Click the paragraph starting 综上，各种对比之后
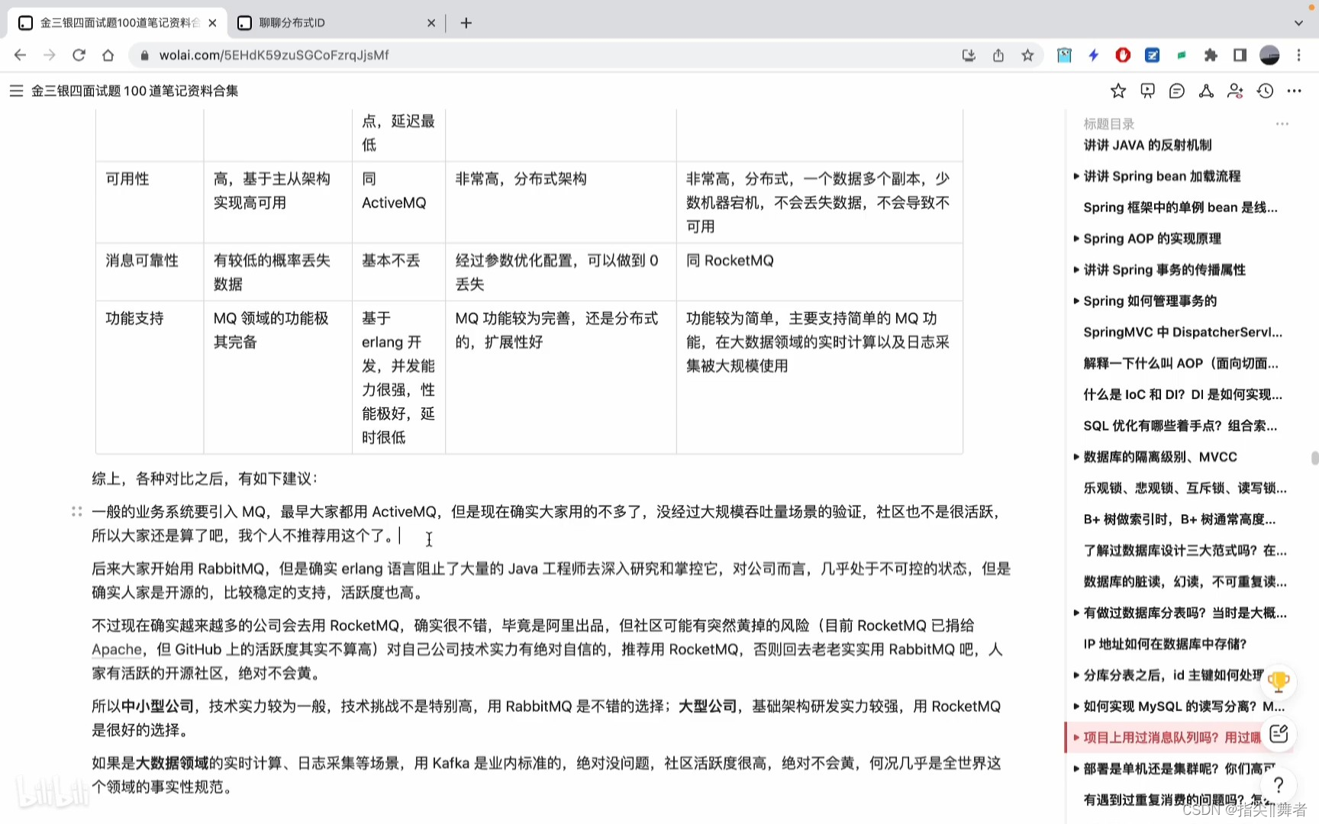This screenshot has height=824, width=1319. 205,478
